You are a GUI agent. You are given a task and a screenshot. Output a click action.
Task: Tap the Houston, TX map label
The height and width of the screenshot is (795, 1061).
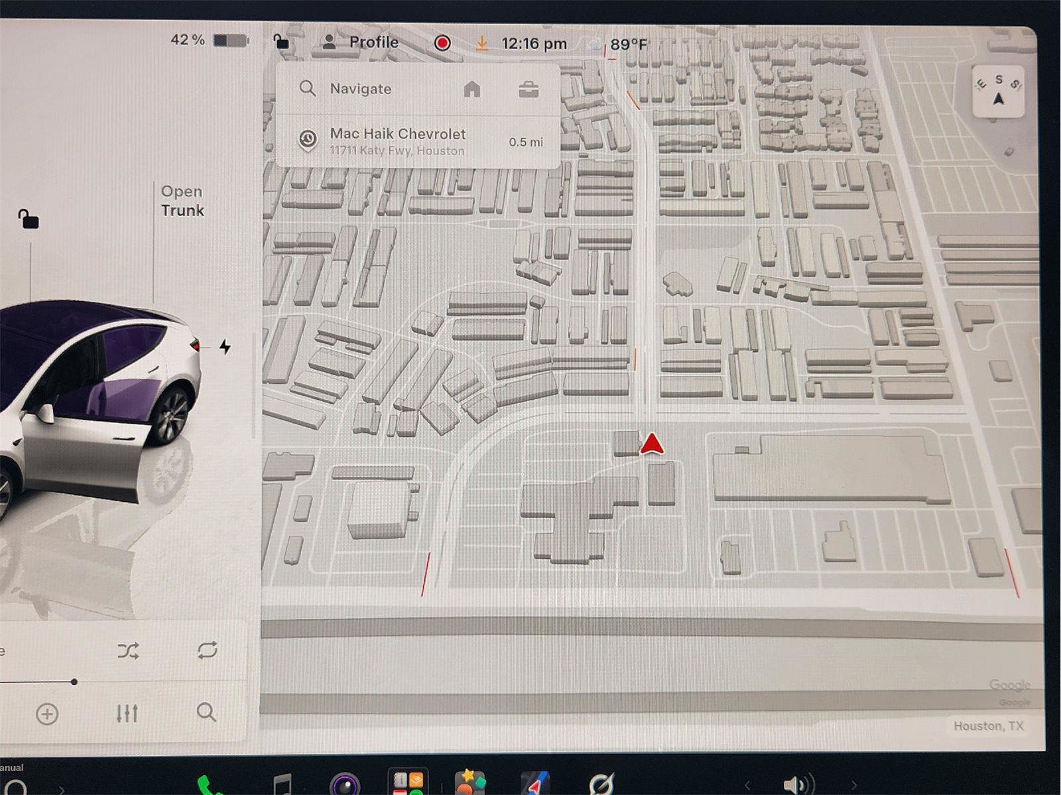click(988, 726)
